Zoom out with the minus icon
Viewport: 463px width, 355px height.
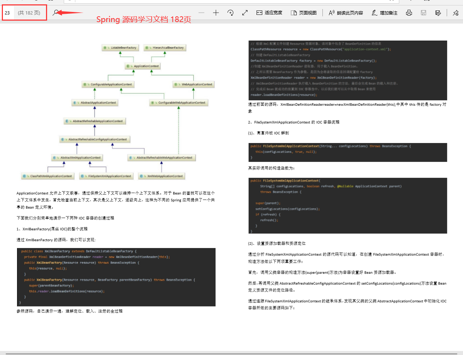tap(201, 13)
